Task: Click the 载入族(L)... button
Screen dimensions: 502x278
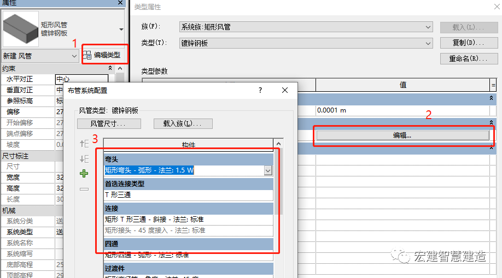Action: 183,123
